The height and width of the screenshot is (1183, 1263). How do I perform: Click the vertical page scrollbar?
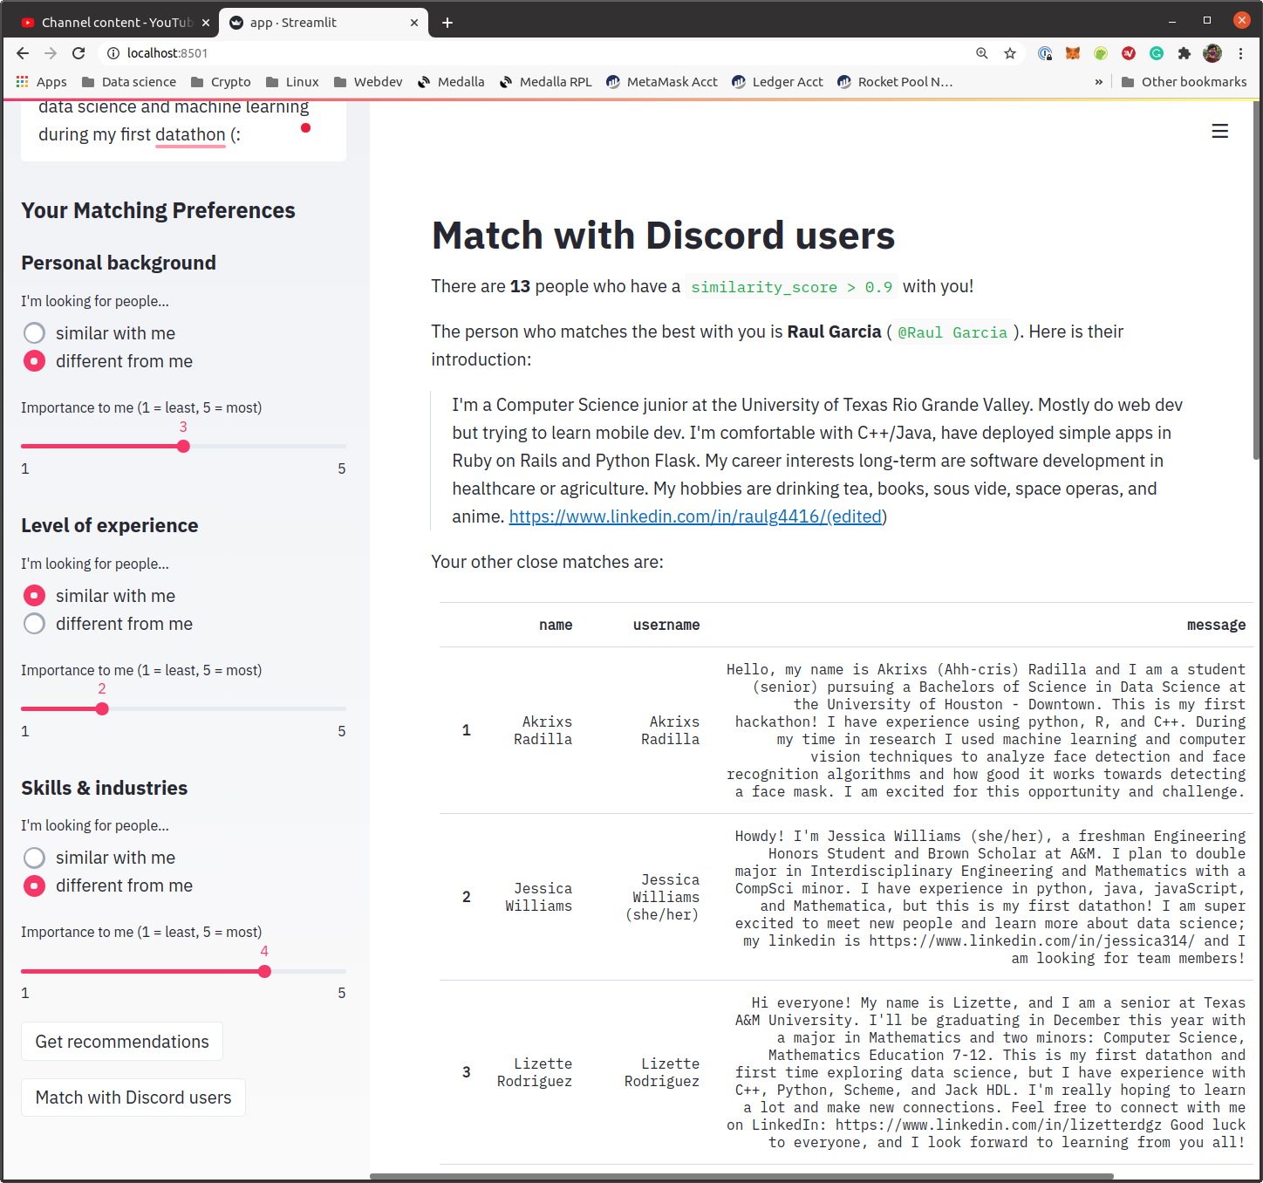click(x=1257, y=279)
